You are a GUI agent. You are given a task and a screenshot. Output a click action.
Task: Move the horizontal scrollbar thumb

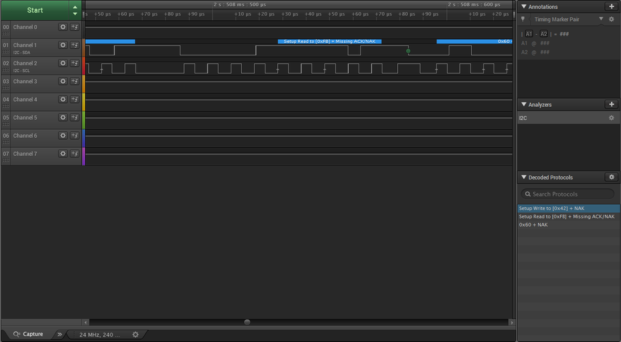[247, 322]
